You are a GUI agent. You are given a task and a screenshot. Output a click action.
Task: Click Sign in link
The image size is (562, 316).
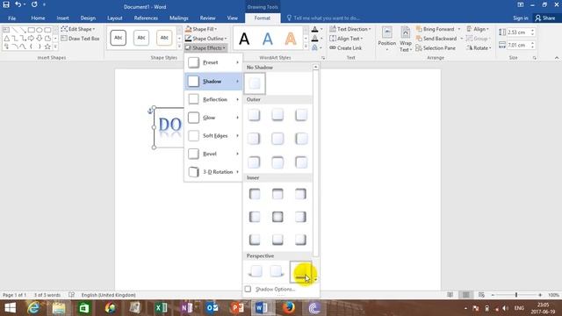(x=521, y=18)
